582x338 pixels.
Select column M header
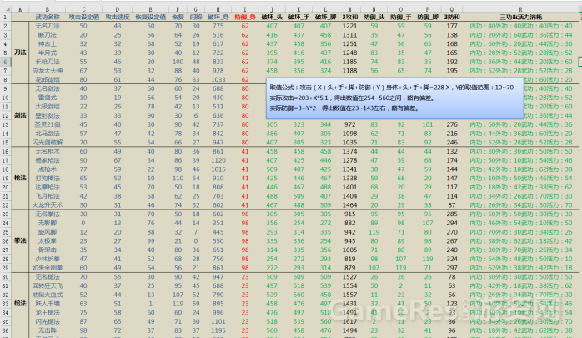(349, 9)
